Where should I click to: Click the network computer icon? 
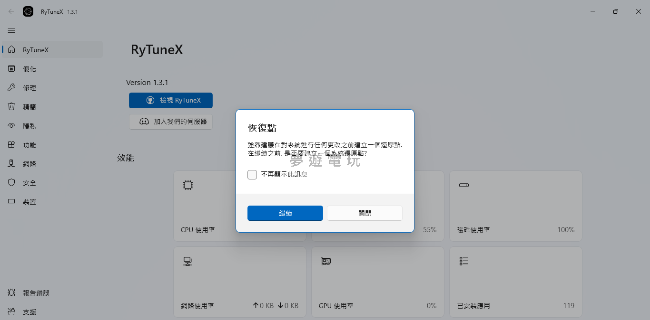click(x=188, y=261)
